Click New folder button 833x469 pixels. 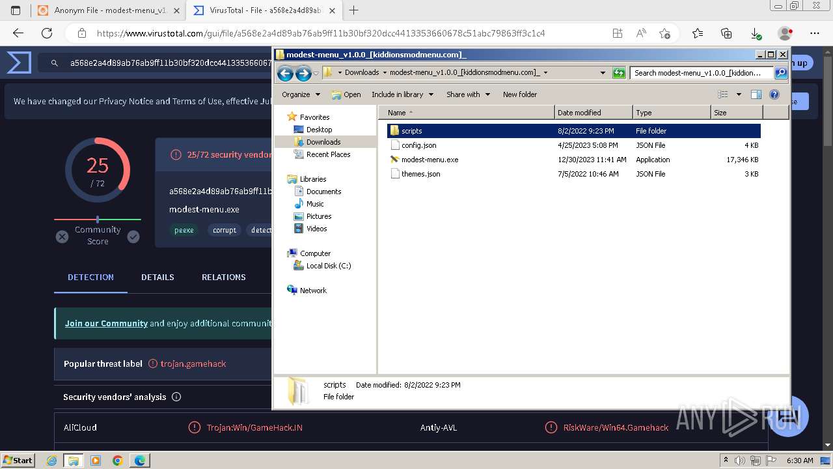point(520,94)
